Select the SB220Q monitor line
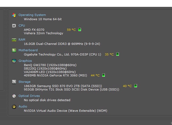 coord(45,68)
